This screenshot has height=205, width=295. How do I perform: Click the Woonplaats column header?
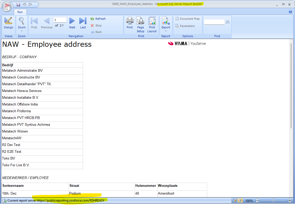point(182,187)
